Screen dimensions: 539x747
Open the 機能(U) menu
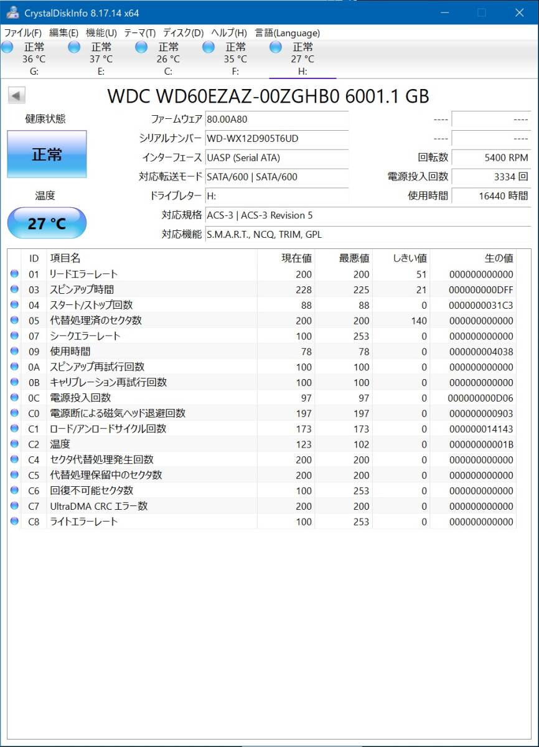(101, 33)
